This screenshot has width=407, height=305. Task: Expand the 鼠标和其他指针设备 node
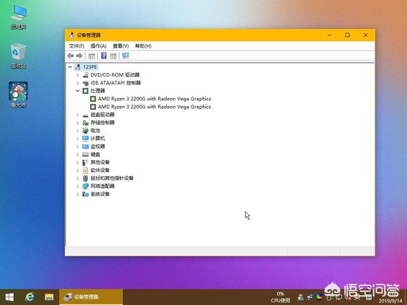pos(78,178)
